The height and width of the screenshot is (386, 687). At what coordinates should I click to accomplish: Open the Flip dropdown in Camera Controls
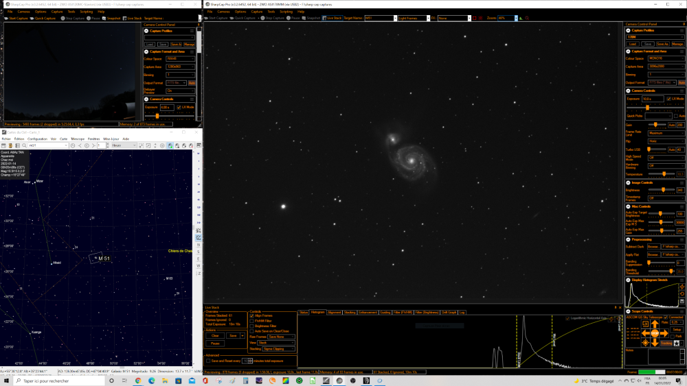coord(666,141)
